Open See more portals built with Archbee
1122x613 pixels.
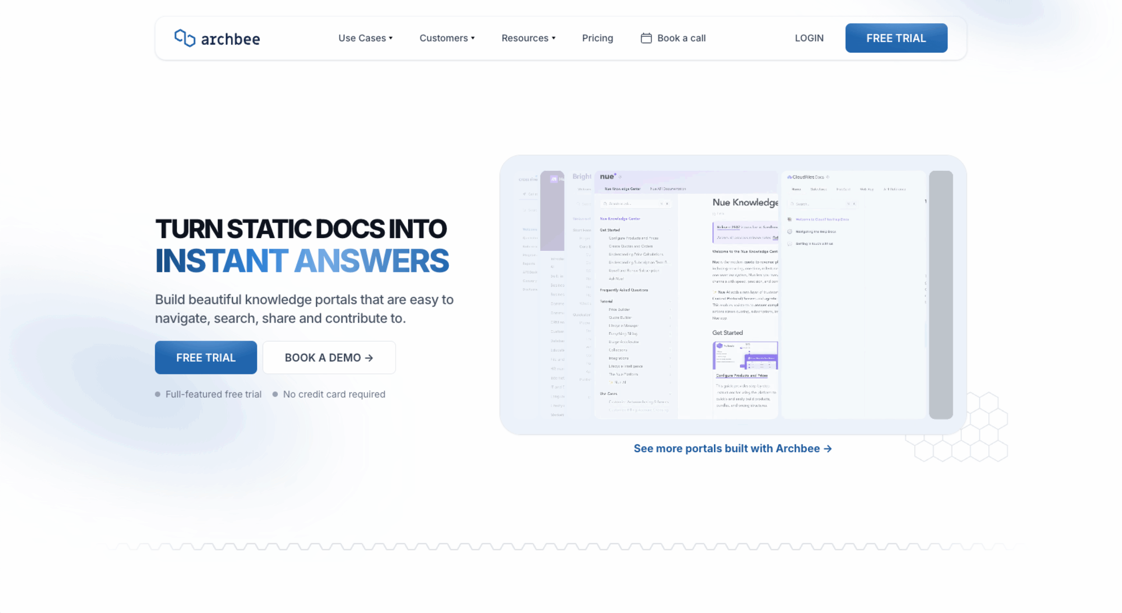[x=727, y=448]
